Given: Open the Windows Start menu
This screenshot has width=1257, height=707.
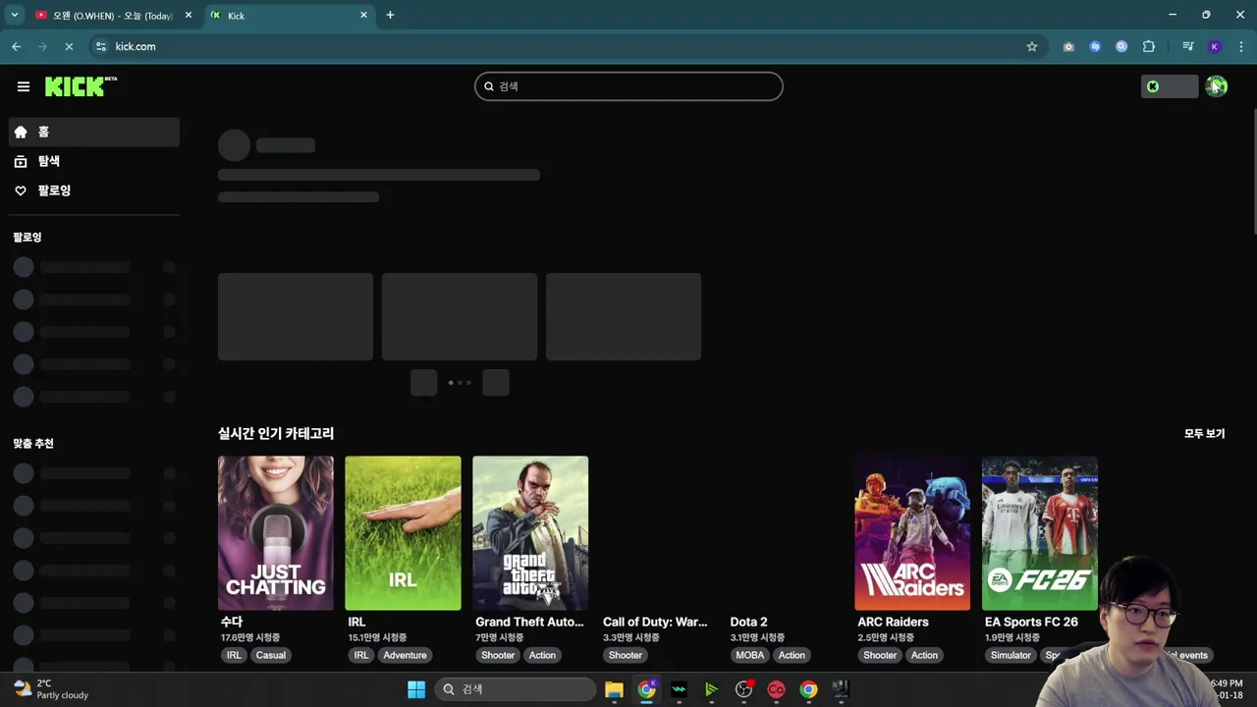Looking at the screenshot, I should 416,689.
